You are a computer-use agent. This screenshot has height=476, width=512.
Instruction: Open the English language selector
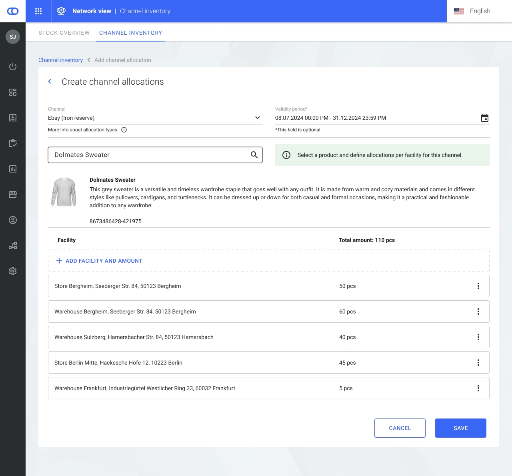pos(472,11)
